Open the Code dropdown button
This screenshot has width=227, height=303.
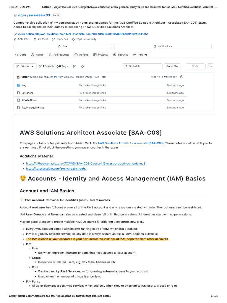[195, 66]
